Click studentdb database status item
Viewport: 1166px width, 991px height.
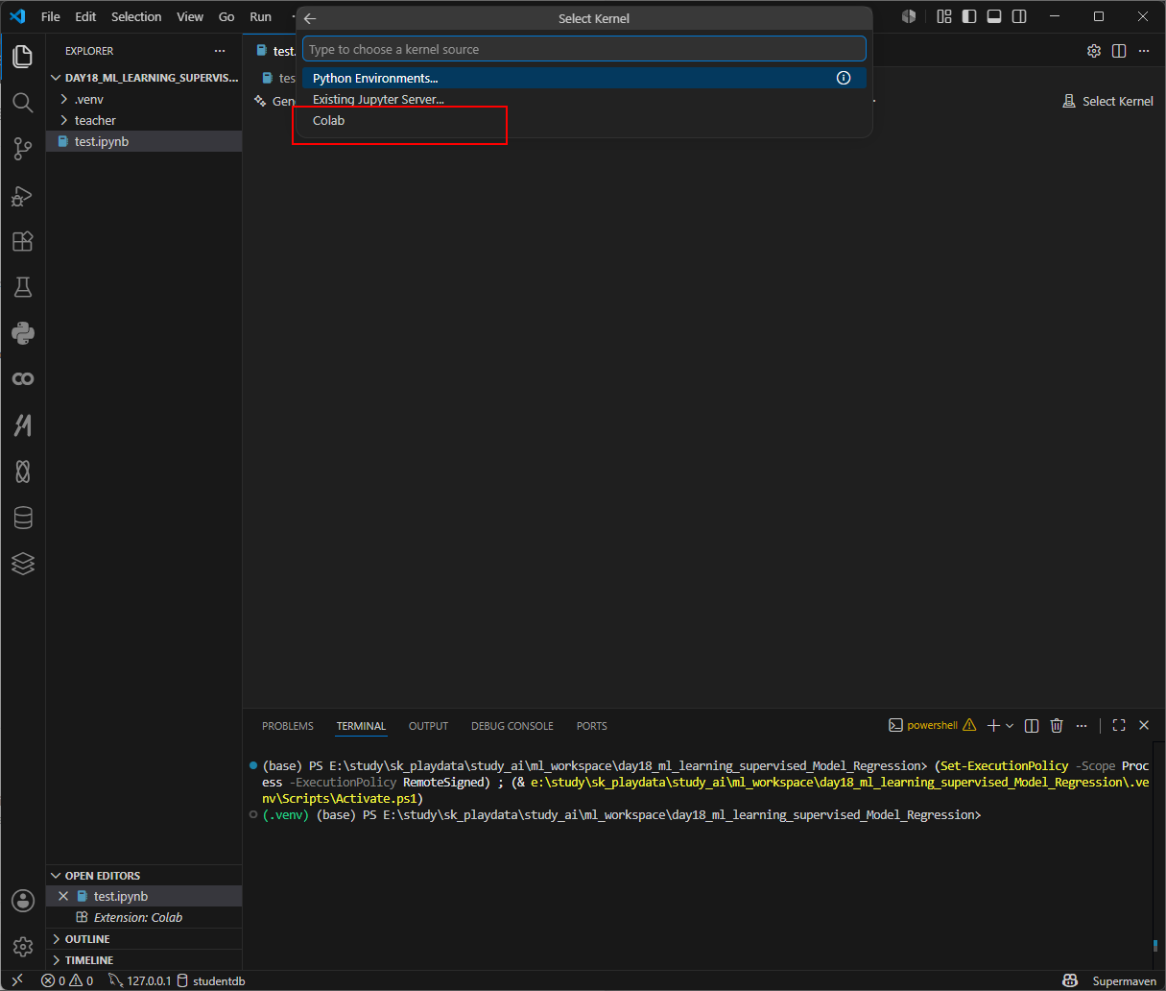(x=211, y=980)
